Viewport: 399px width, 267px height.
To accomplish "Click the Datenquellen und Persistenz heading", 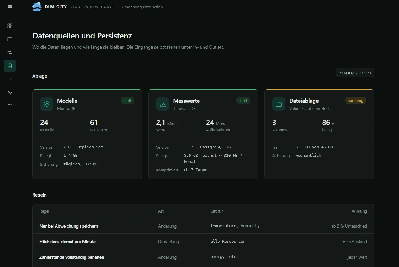I will (x=82, y=36).
